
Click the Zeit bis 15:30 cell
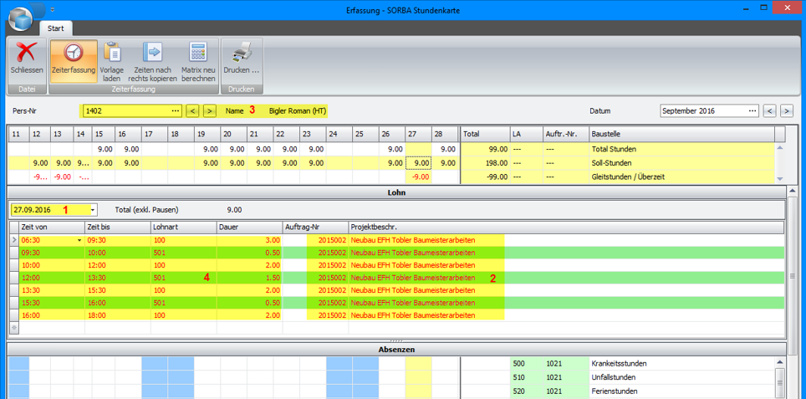tap(117, 290)
